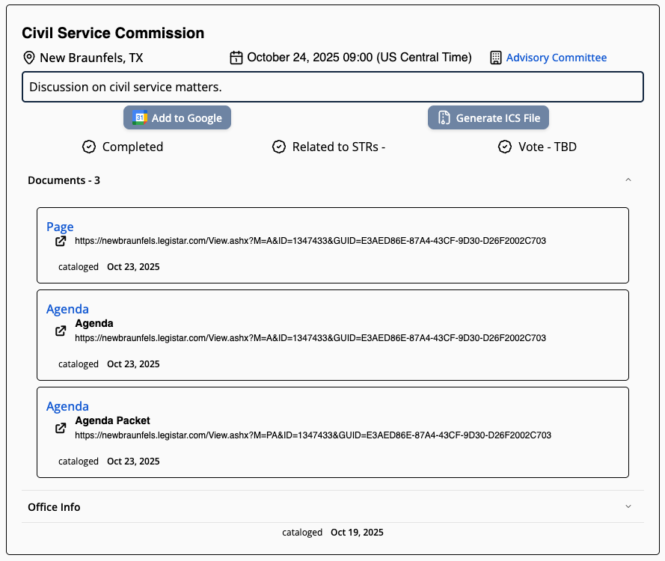Click the check badge beside Vote - TBD
This screenshot has width=665, height=561.
pos(505,147)
